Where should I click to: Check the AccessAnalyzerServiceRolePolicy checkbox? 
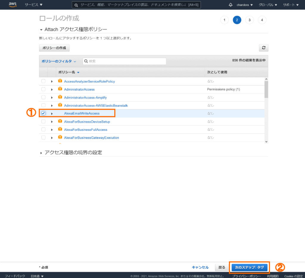click(43, 81)
